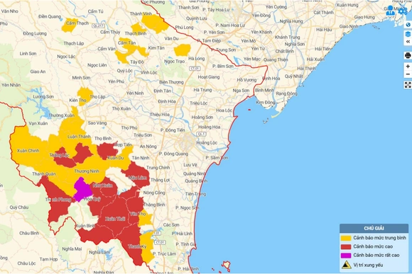The image size is (412, 274).
Task: Click the yellow medium-warning legend swatch
Action: coord(346,238)
